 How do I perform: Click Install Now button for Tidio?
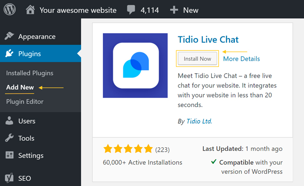tap(197, 59)
